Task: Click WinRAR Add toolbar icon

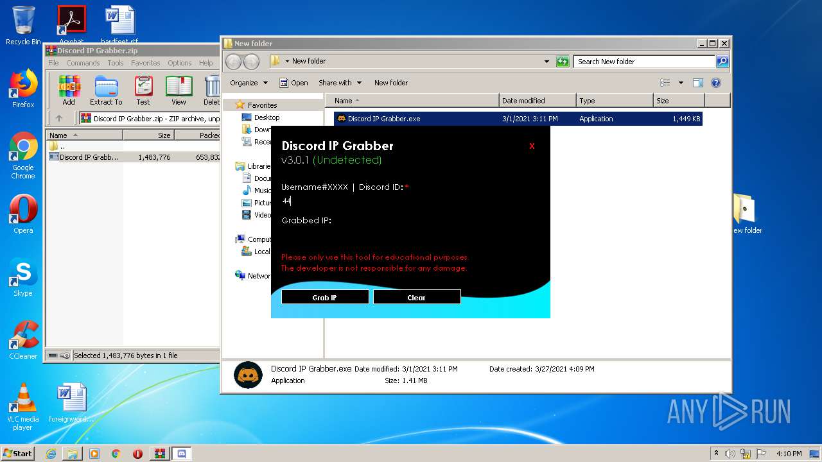Action: [x=69, y=90]
